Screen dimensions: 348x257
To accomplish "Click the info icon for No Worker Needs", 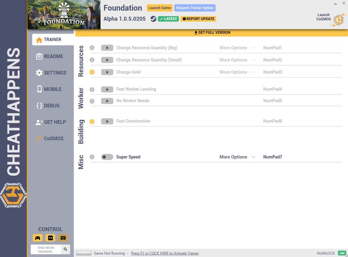I will click(92, 101).
